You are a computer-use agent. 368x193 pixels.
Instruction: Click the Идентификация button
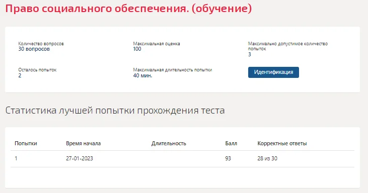273,72
